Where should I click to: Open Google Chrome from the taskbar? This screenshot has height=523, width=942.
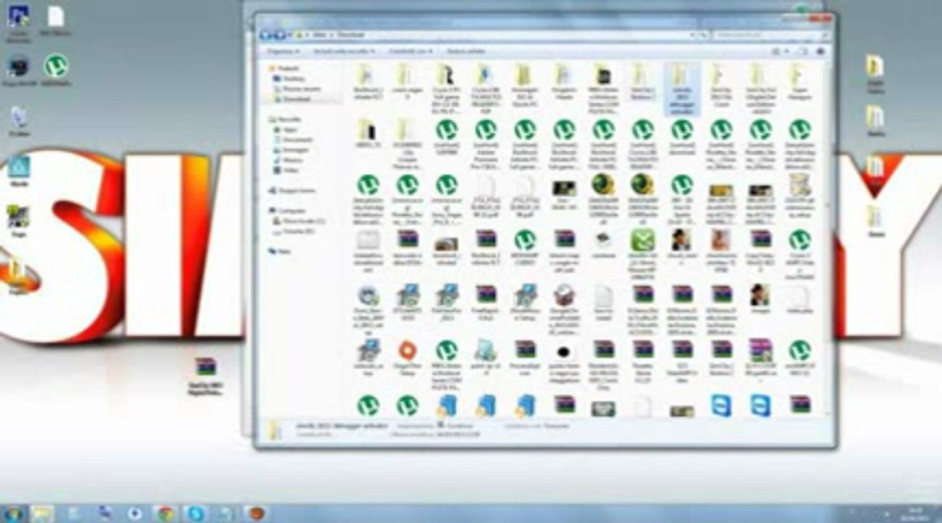[x=164, y=514]
